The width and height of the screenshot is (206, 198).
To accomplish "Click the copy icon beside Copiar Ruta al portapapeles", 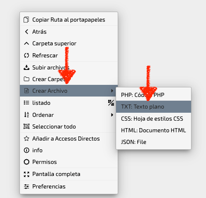I will (26, 20).
